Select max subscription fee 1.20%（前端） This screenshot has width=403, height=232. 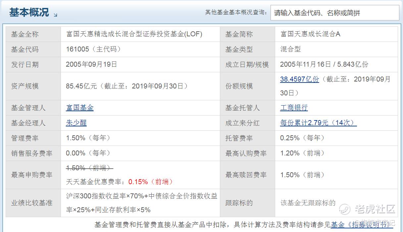pos(303,153)
